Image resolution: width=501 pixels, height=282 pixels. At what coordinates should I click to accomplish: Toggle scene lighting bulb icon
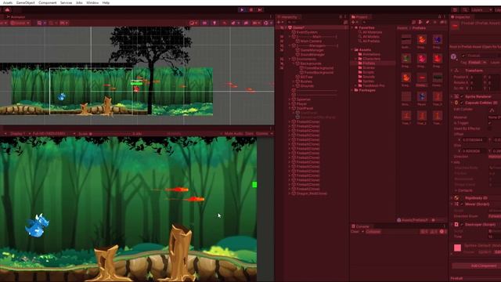click(x=214, y=23)
